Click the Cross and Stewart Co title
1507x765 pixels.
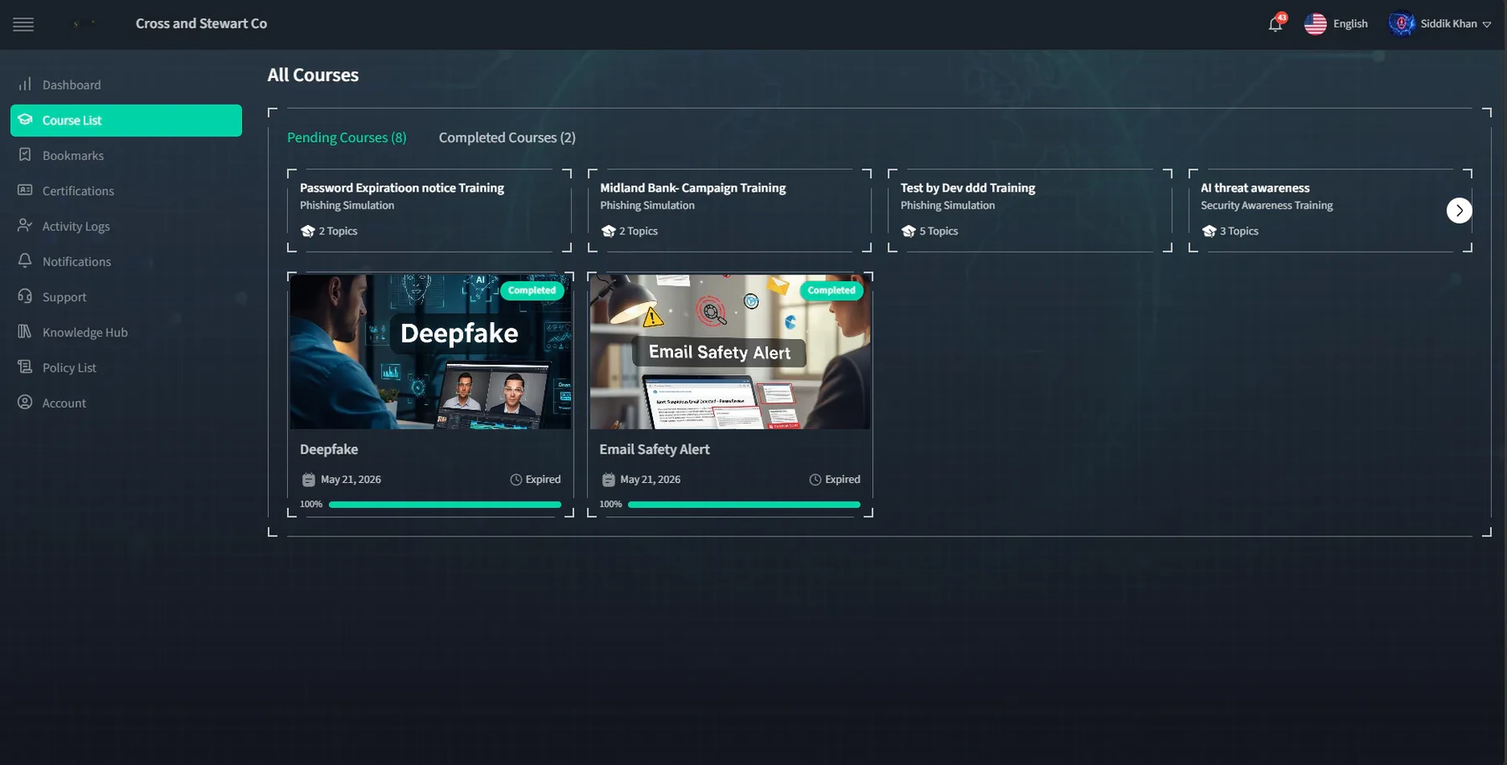(x=201, y=23)
